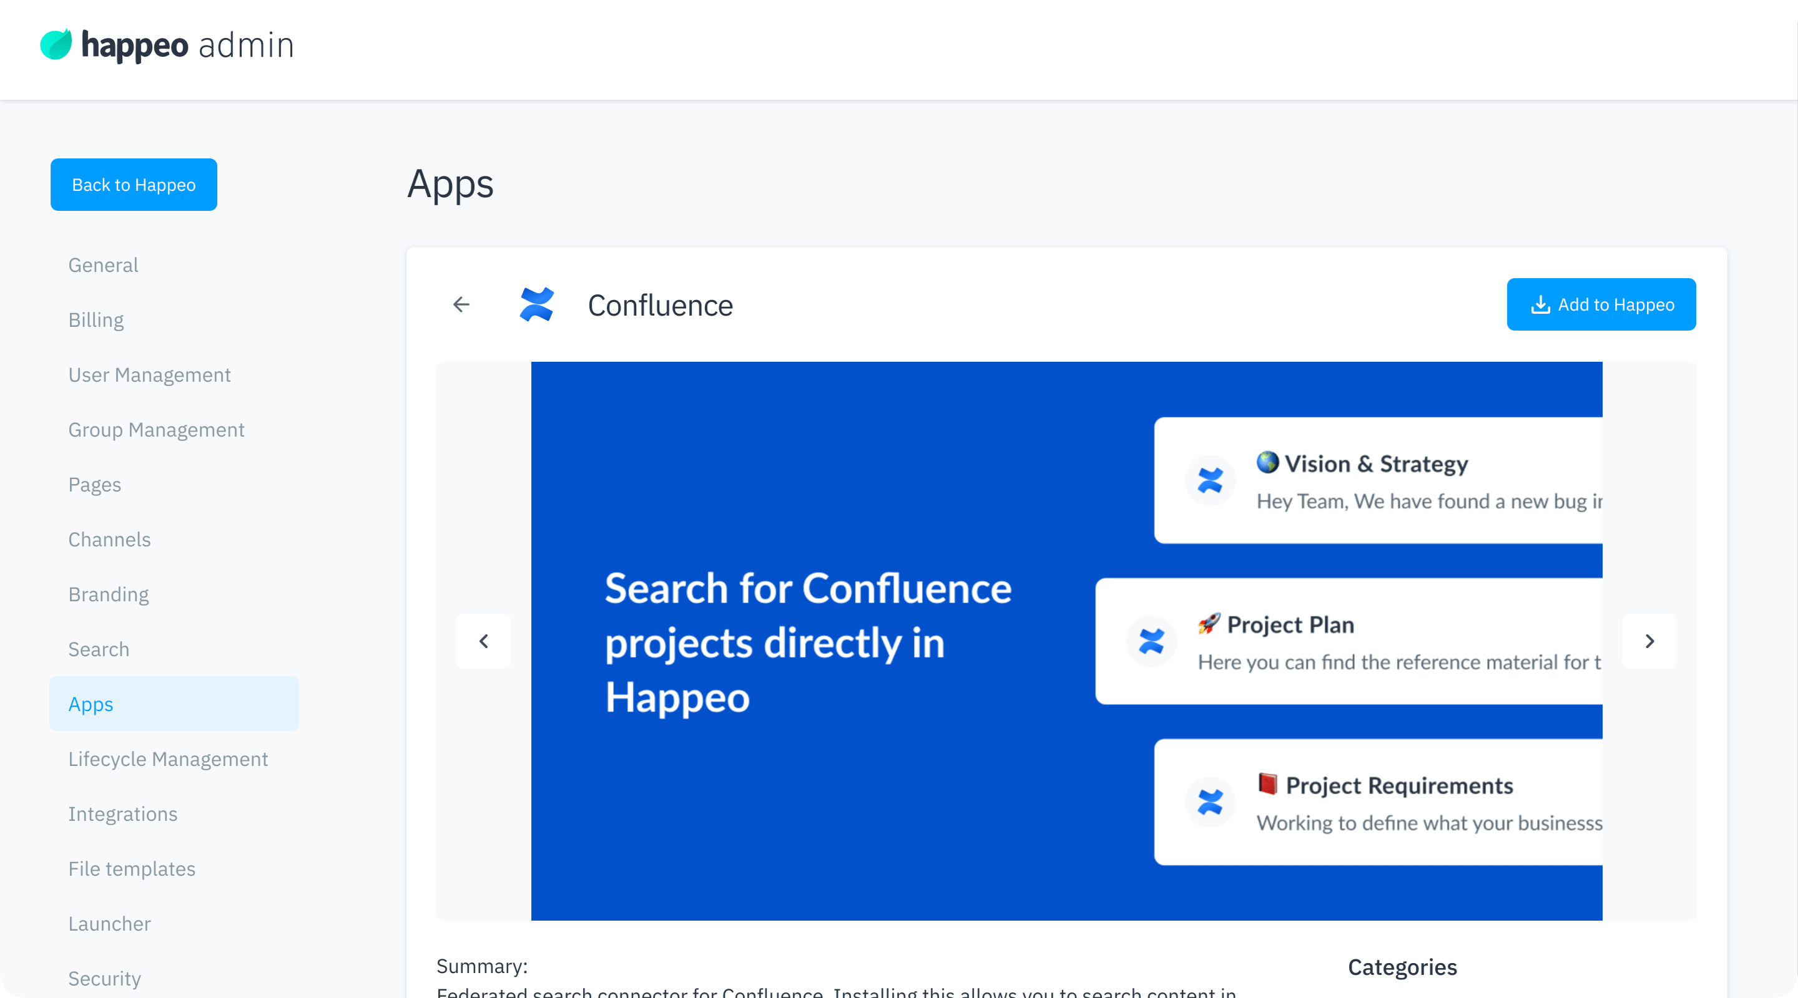Expand the Integrations section in sidebar
The height and width of the screenshot is (998, 1798).
[x=123, y=813]
